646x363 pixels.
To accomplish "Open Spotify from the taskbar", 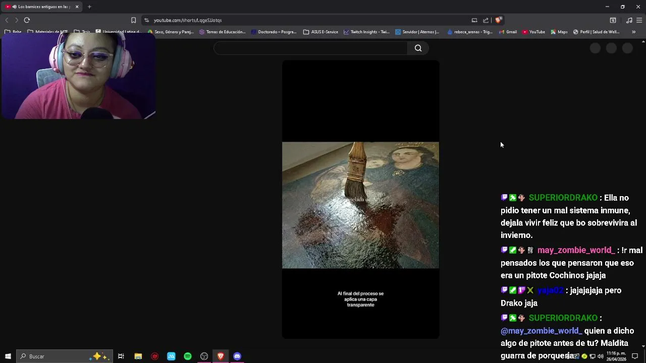I will (188, 356).
